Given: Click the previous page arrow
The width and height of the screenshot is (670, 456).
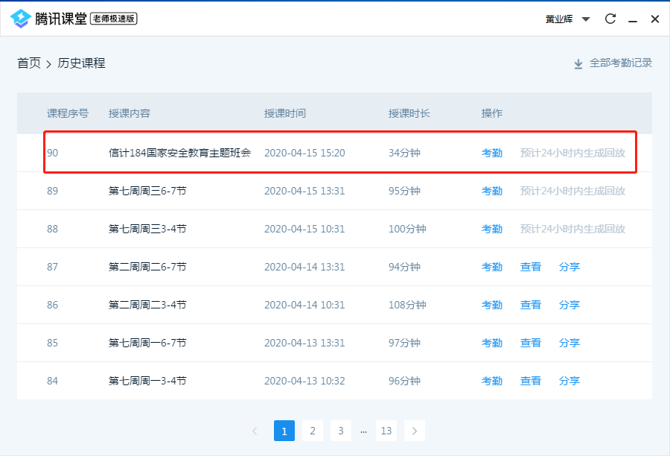Looking at the screenshot, I should [x=255, y=431].
